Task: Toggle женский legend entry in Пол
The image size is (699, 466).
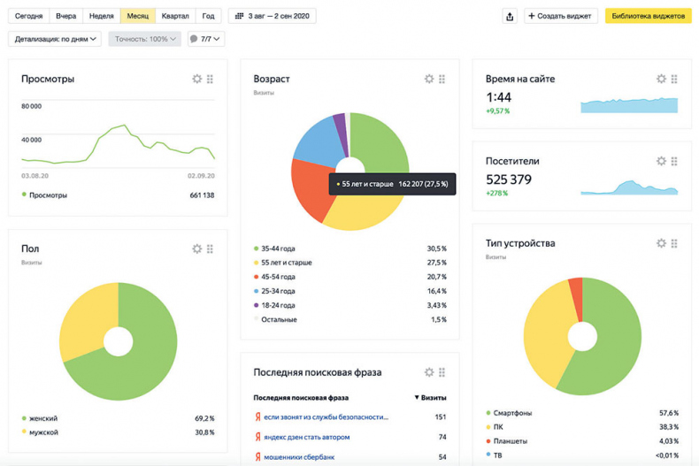Action: tap(43, 418)
